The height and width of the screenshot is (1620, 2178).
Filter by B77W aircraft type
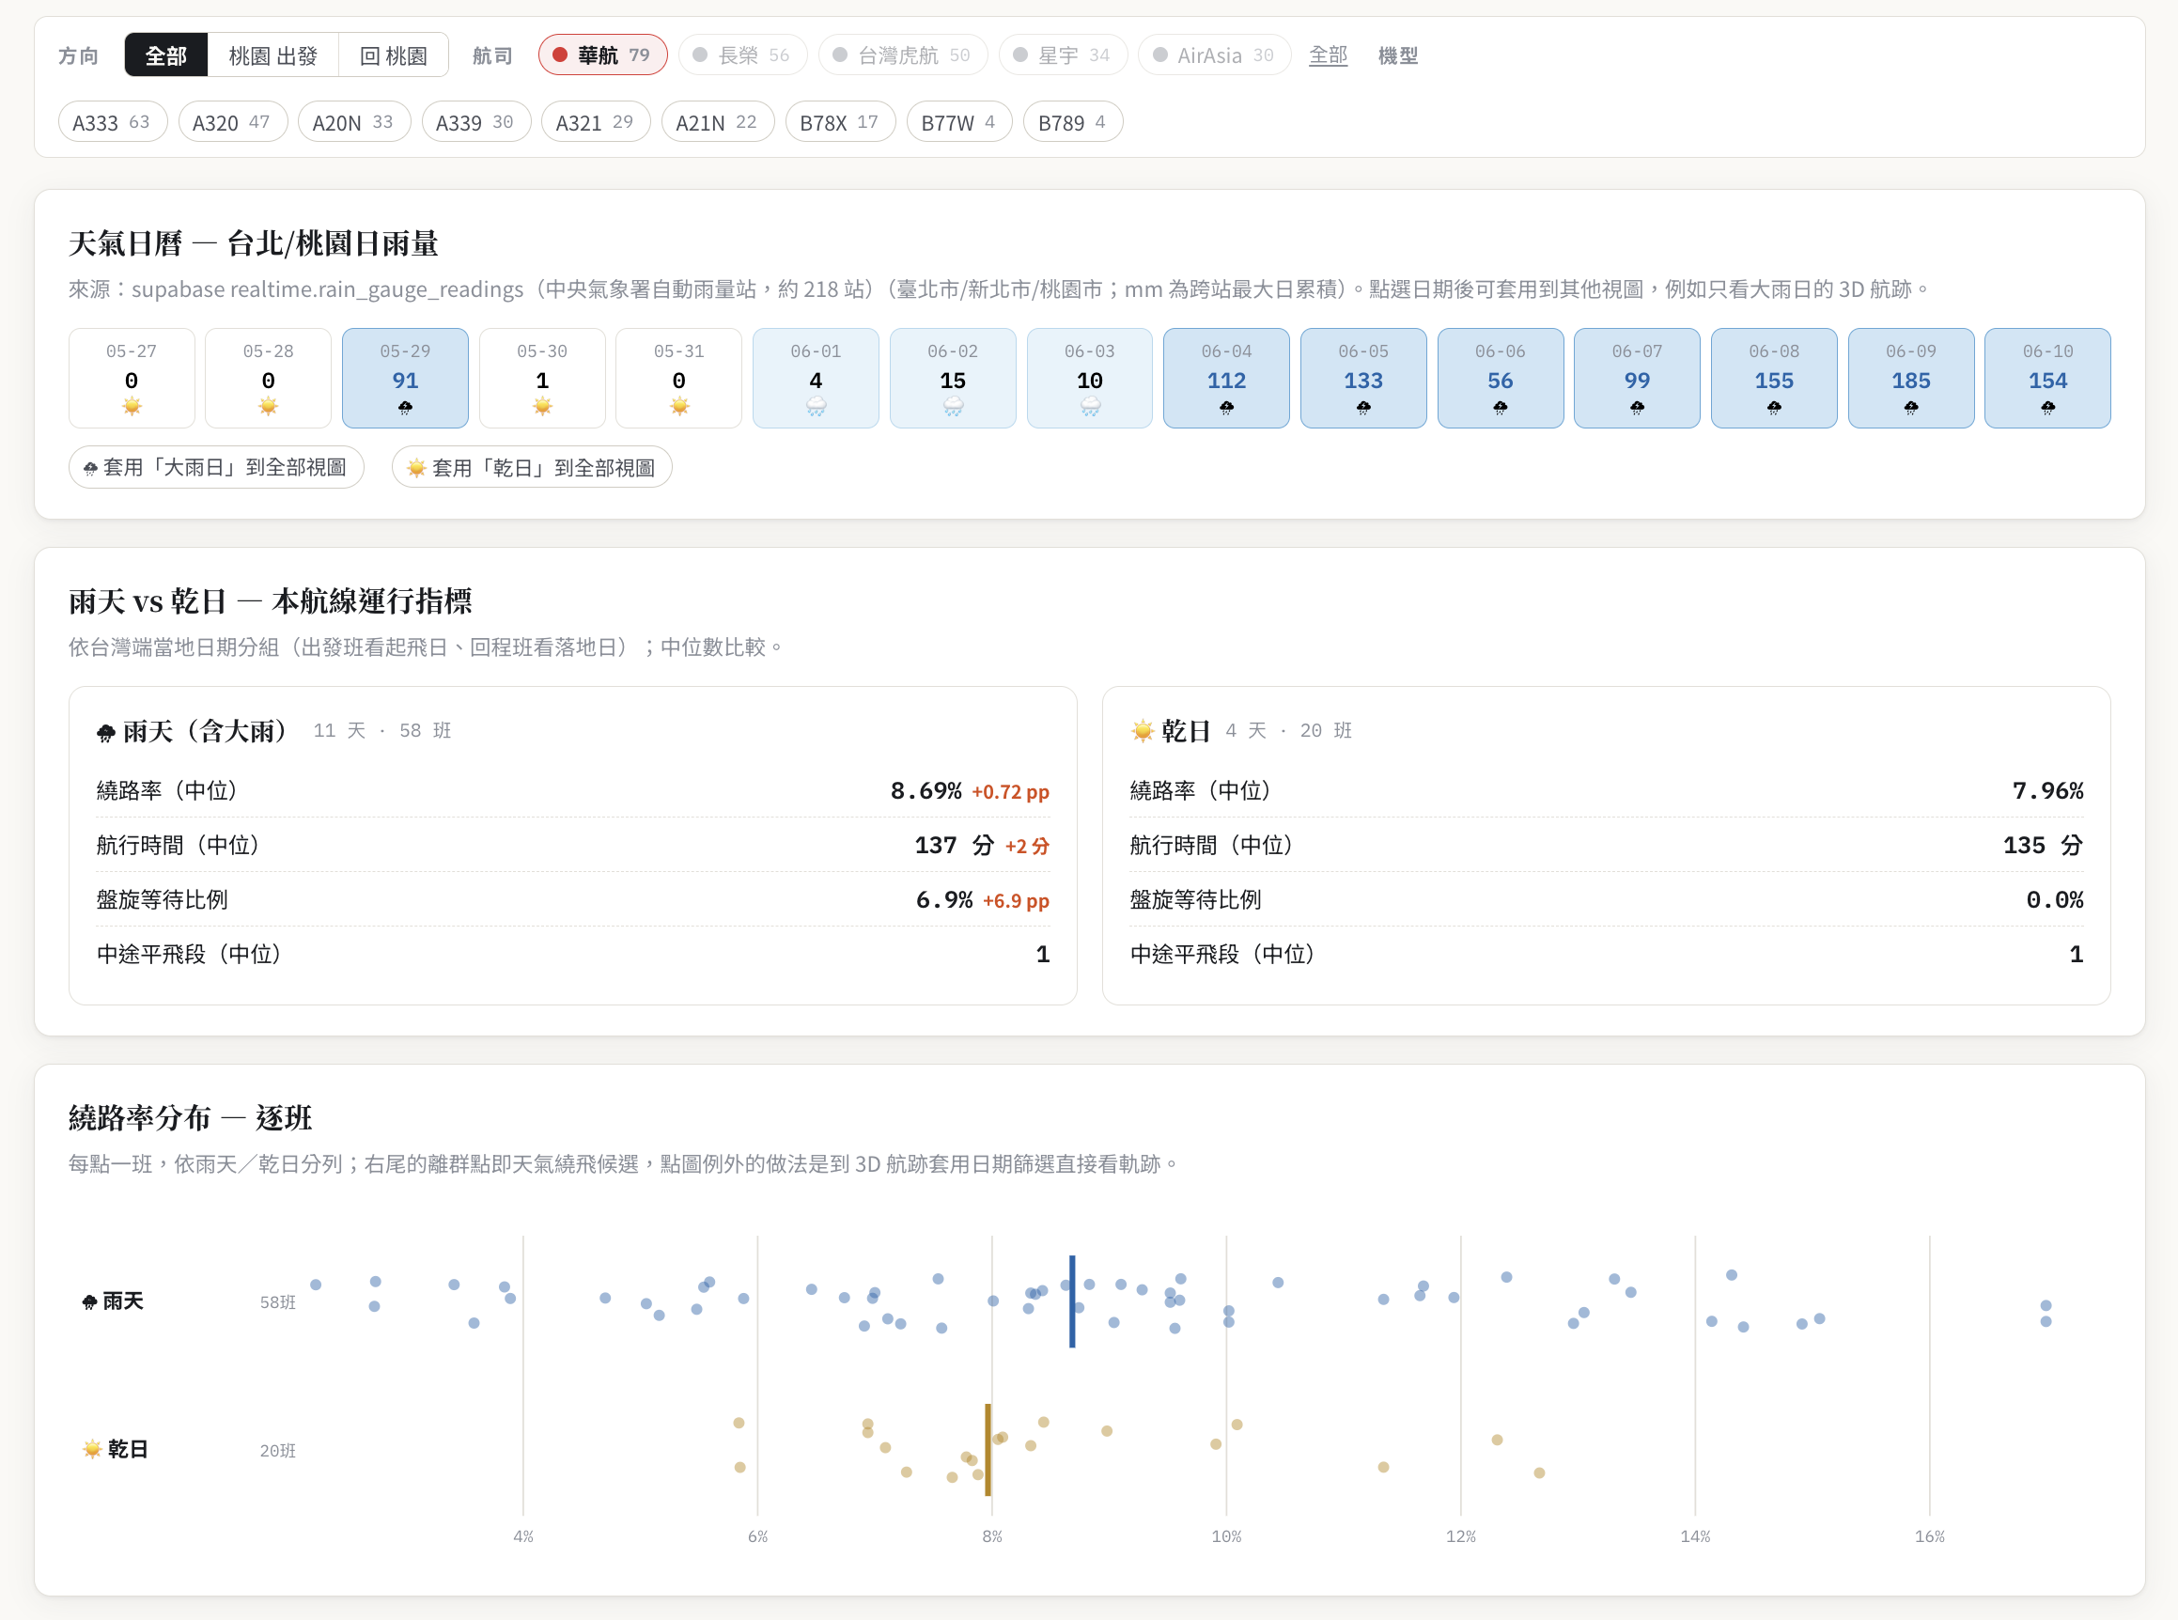click(958, 122)
